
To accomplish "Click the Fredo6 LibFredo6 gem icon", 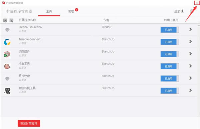I will pyautogui.click(x=7, y=30).
